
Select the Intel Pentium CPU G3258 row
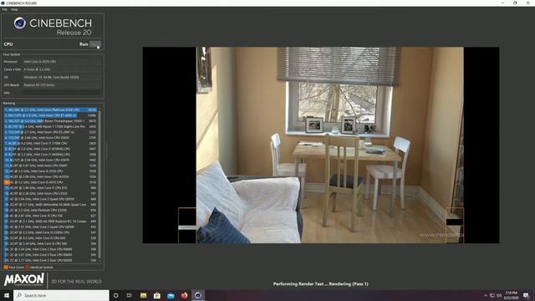click(x=50, y=210)
